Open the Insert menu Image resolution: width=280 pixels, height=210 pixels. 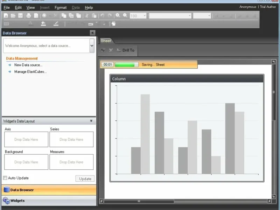coord(45,7)
